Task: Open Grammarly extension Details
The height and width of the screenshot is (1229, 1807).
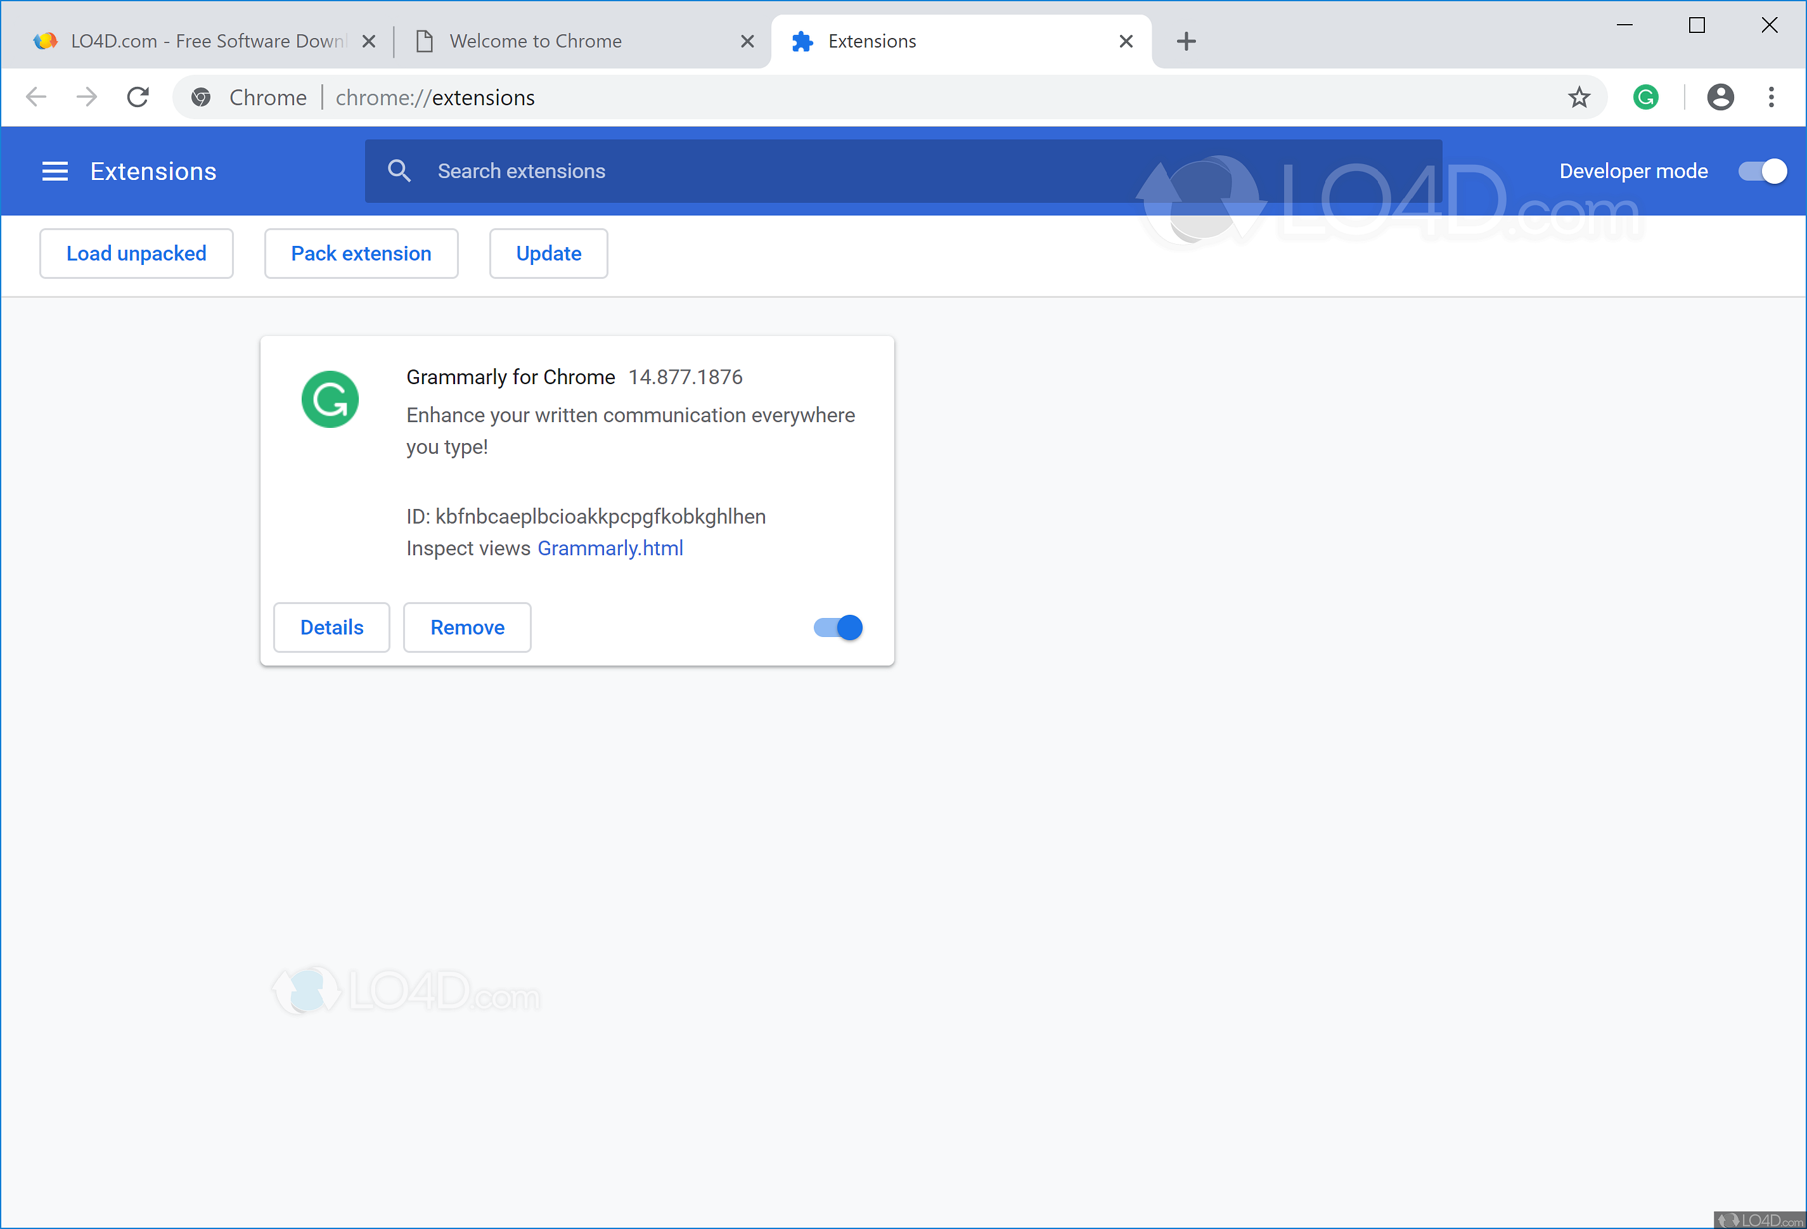Action: click(x=331, y=627)
